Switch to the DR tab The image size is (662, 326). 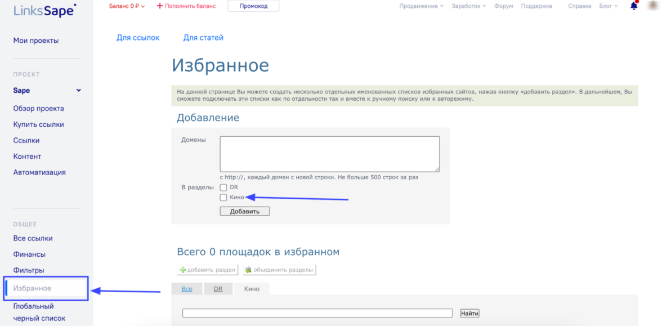pyautogui.click(x=218, y=289)
